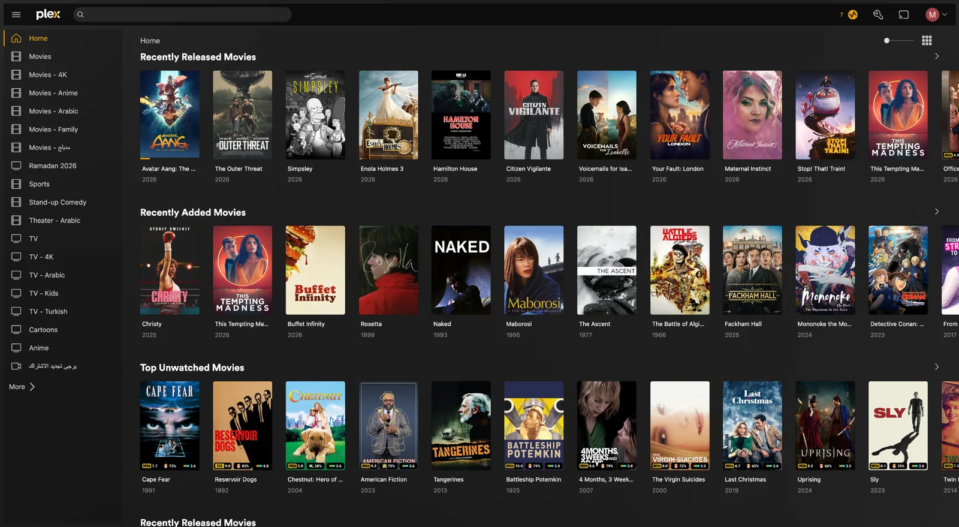The width and height of the screenshot is (959, 527).
Task: Open Christy movie poster
Action: pyautogui.click(x=170, y=270)
